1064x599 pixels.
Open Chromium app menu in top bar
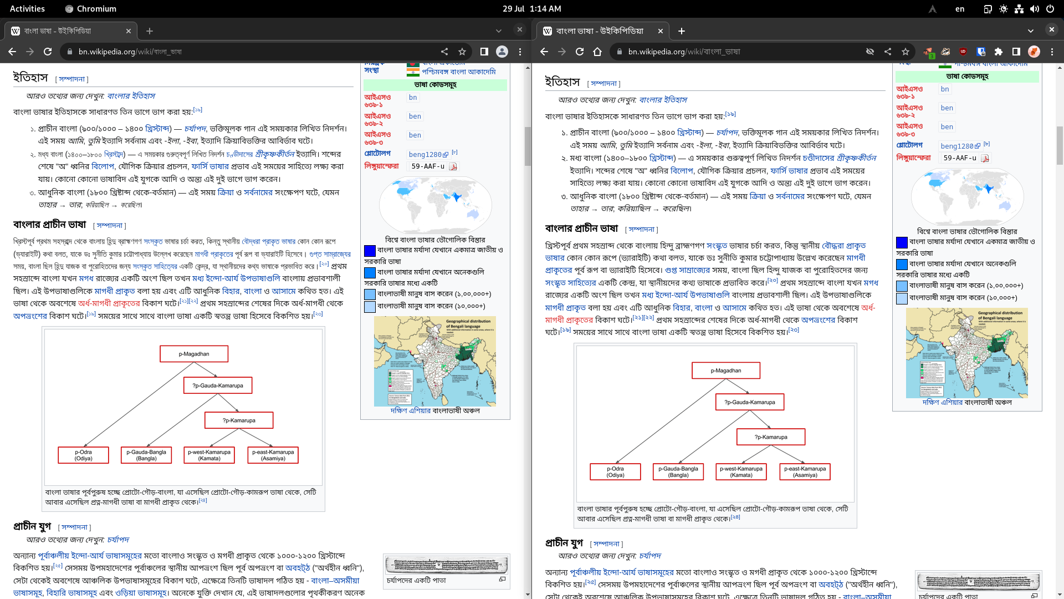pyautogui.click(x=91, y=9)
